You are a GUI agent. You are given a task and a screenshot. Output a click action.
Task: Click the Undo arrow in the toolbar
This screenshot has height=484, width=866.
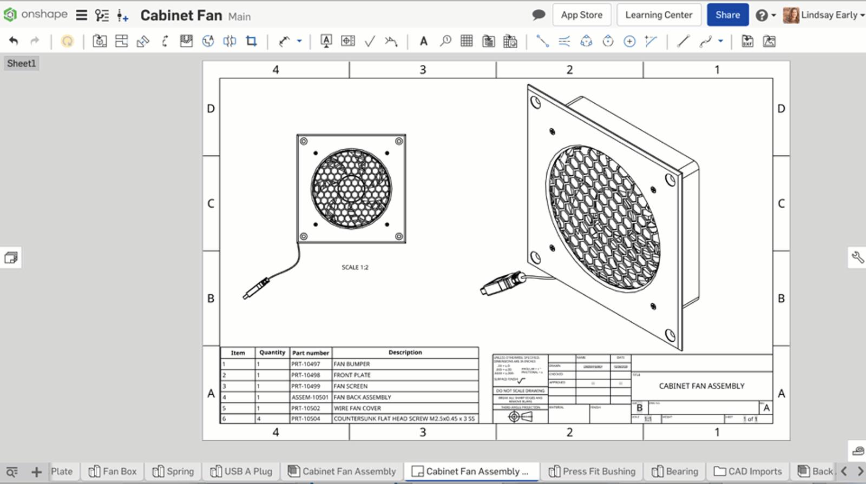[x=14, y=41]
